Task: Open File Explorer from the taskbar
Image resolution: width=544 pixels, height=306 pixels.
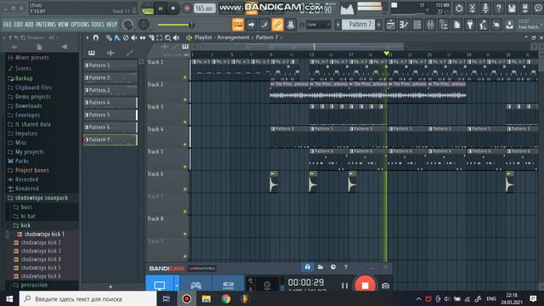Action: tap(207, 298)
